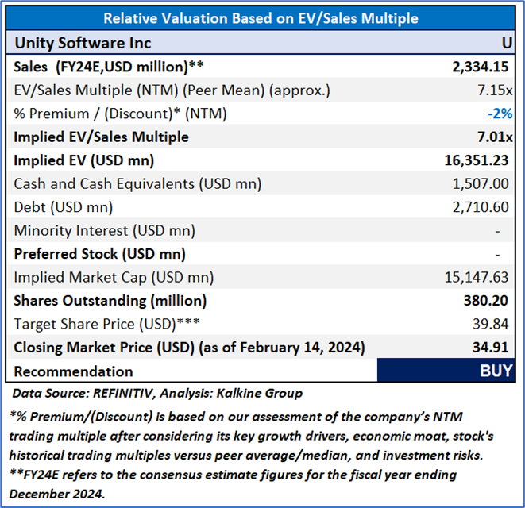Click the title 'Relative Valuation Based on EV/Sales Multiple'
Screen dimensions: 525x508
(261, 18)
